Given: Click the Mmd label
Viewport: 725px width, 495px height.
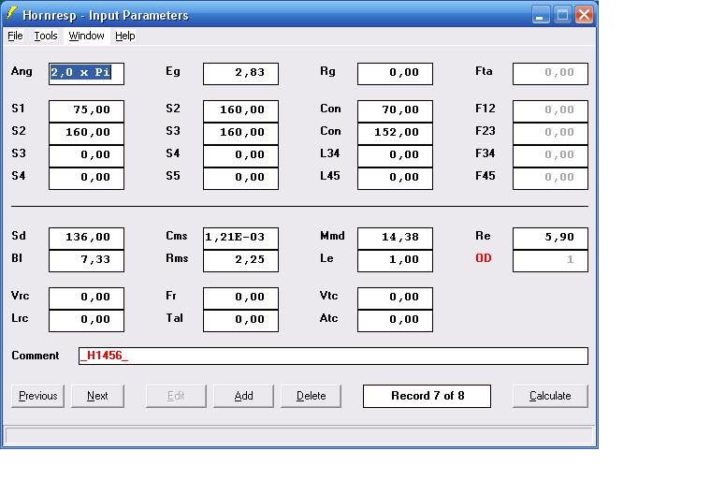Looking at the screenshot, I should pyautogui.click(x=332, y=236).
